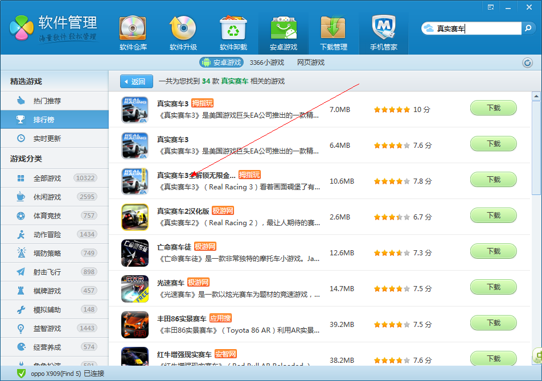Open the 塔防策略 category
The height and width of the screenshot is (381, 542).
click(x=47, y=254)
